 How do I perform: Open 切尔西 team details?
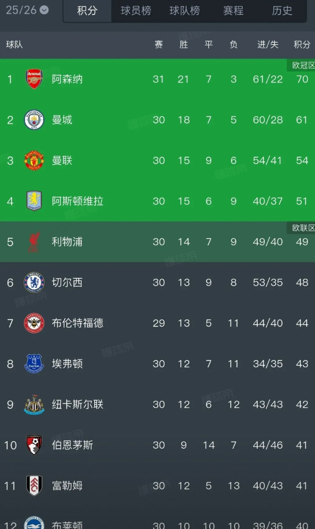[x=67, y=282]
